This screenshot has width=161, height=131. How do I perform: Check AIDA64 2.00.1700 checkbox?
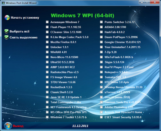click(x=101, y=27)
